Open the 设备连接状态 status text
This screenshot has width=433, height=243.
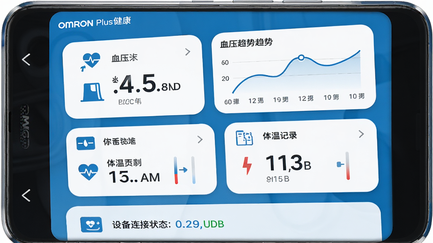[x=141, y=224]
